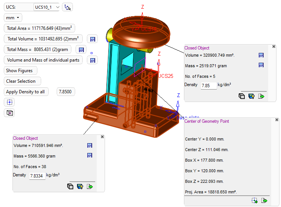Save the 320900.749 mm³ volume via disk icon
Image resolution: width=281 pixels, height=207 pixels.
coord(261,55)
